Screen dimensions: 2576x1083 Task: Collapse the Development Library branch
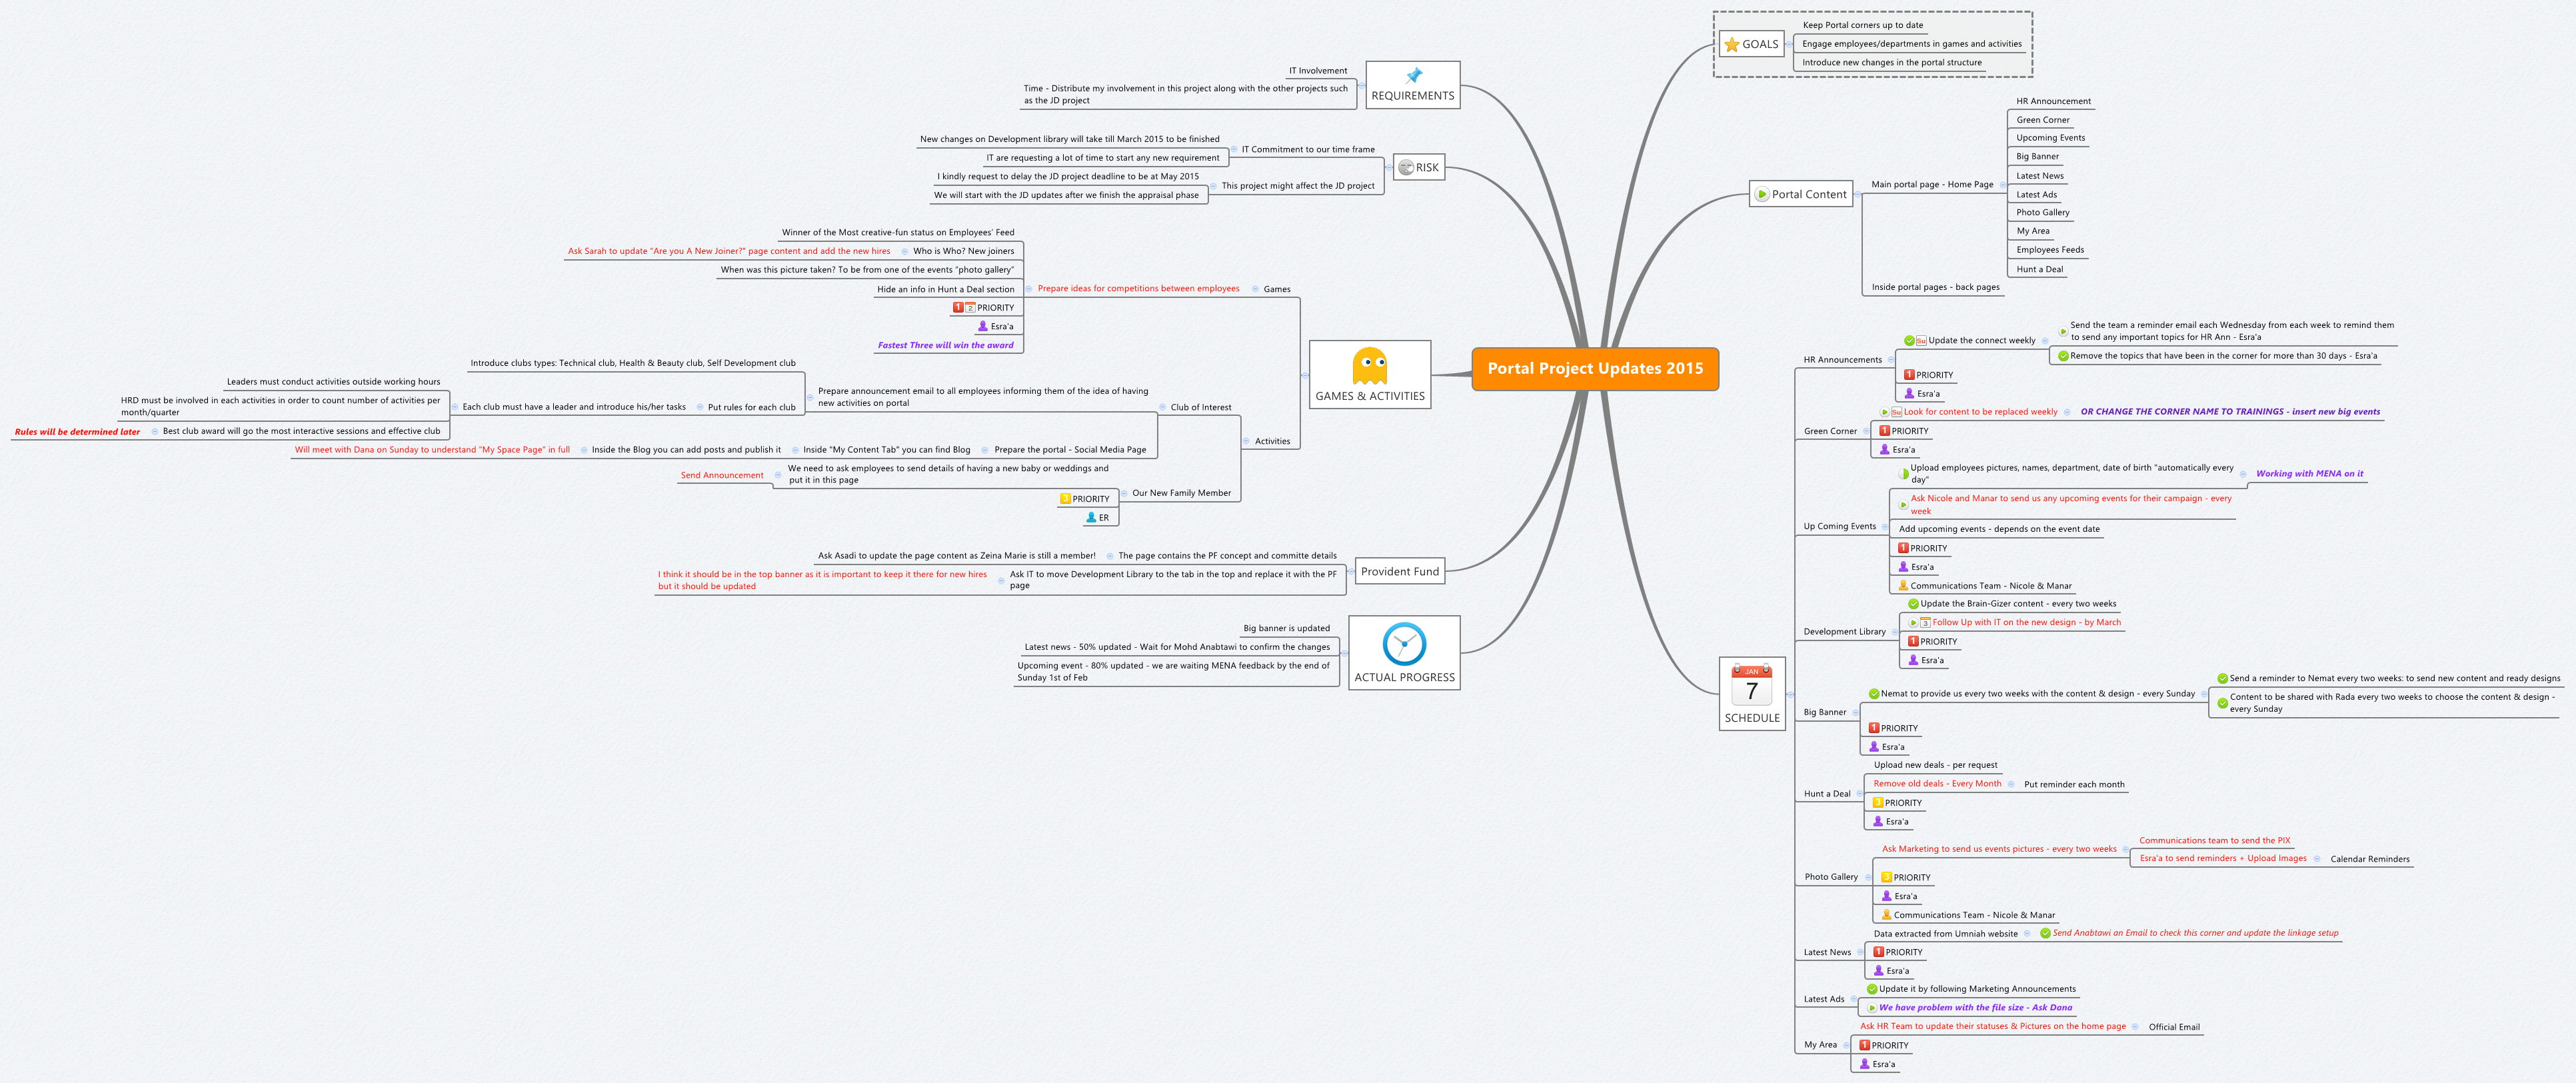point(1894,632)
